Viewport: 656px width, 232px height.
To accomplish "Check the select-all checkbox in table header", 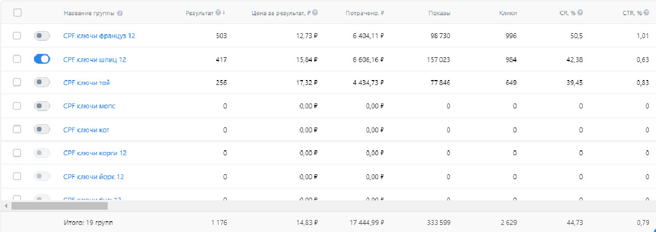I will (17, 13).
